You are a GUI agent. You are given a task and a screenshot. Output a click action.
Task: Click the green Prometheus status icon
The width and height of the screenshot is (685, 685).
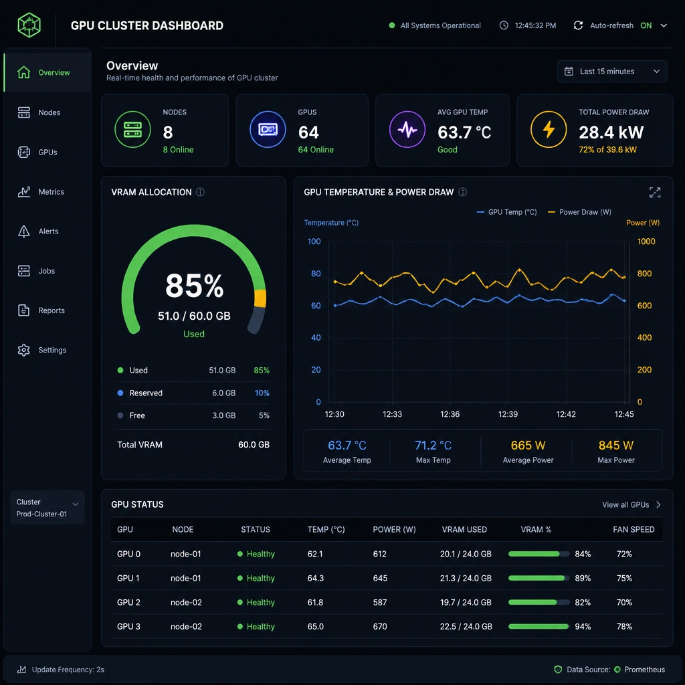coord(617,669)
